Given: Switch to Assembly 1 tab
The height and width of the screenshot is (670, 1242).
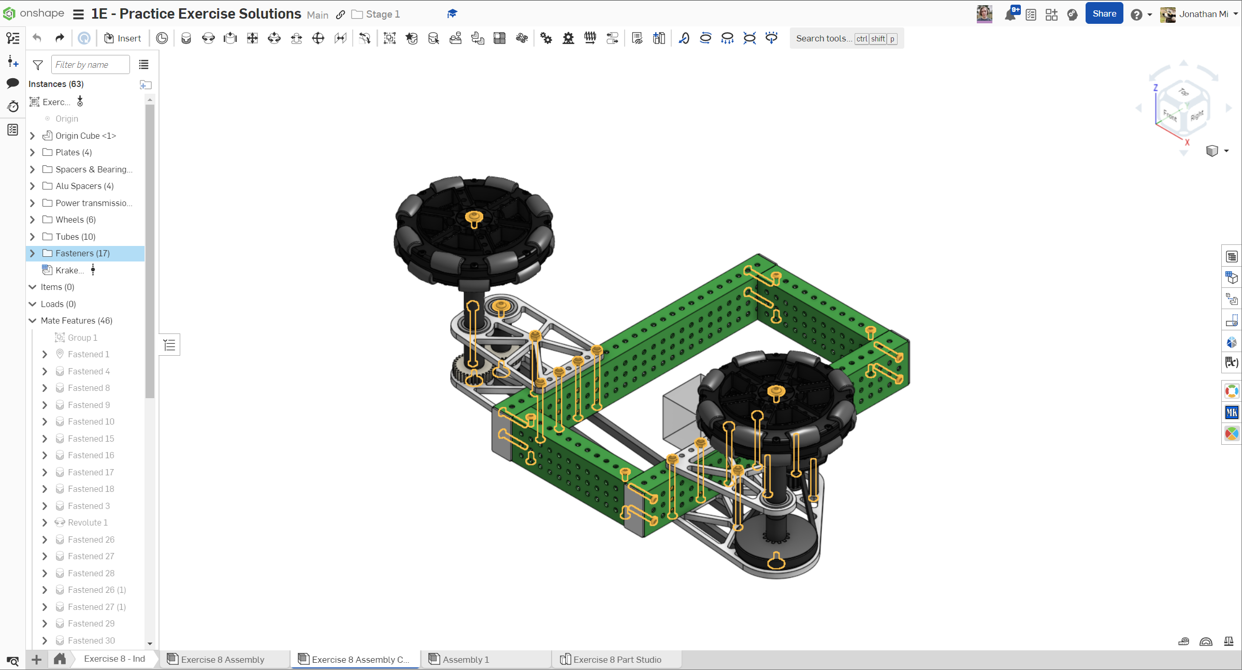Looking at the screenshot, I should pyautogui.click(x=465, y=659).
